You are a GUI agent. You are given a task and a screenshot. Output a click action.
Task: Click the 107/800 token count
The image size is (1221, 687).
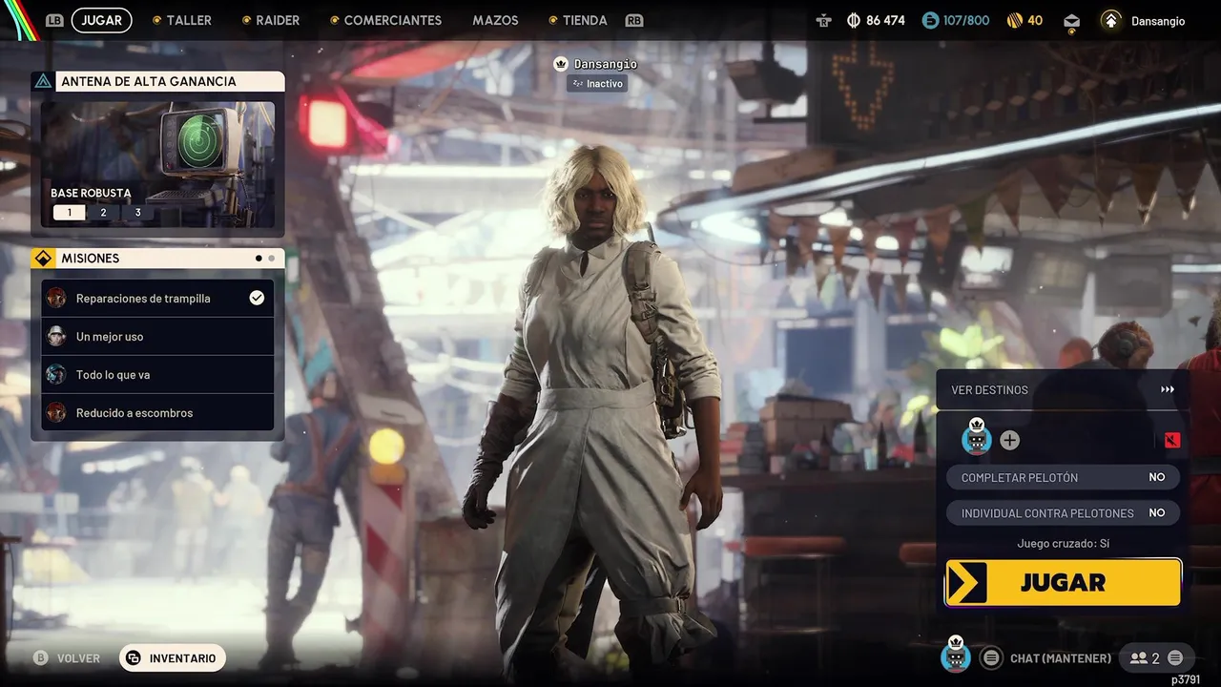(x=966, y=20)
